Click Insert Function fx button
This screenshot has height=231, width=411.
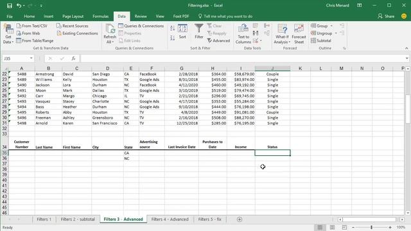coord(73,58)
